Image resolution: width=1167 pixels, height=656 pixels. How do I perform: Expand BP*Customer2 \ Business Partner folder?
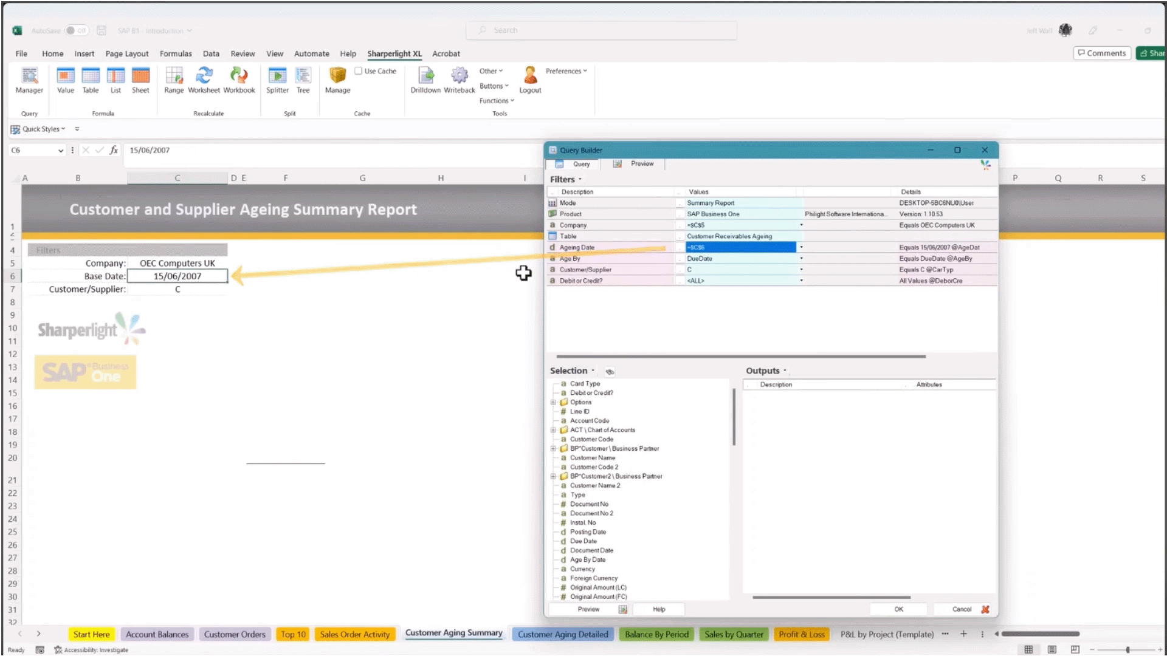(x=553, y=477)
